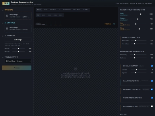Click the Sensitivity slider
Screen dimensions: 155x116
(138, 55)
